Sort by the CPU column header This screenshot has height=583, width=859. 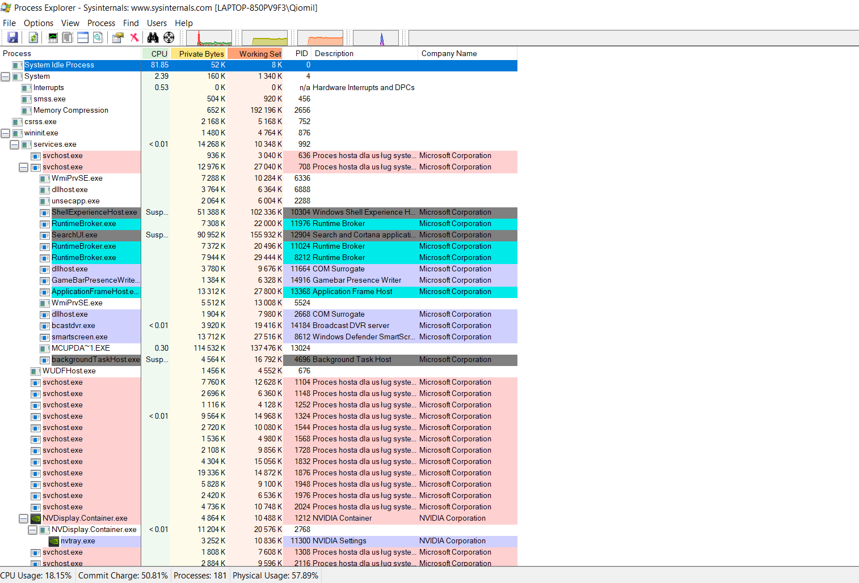click(156, 54)
